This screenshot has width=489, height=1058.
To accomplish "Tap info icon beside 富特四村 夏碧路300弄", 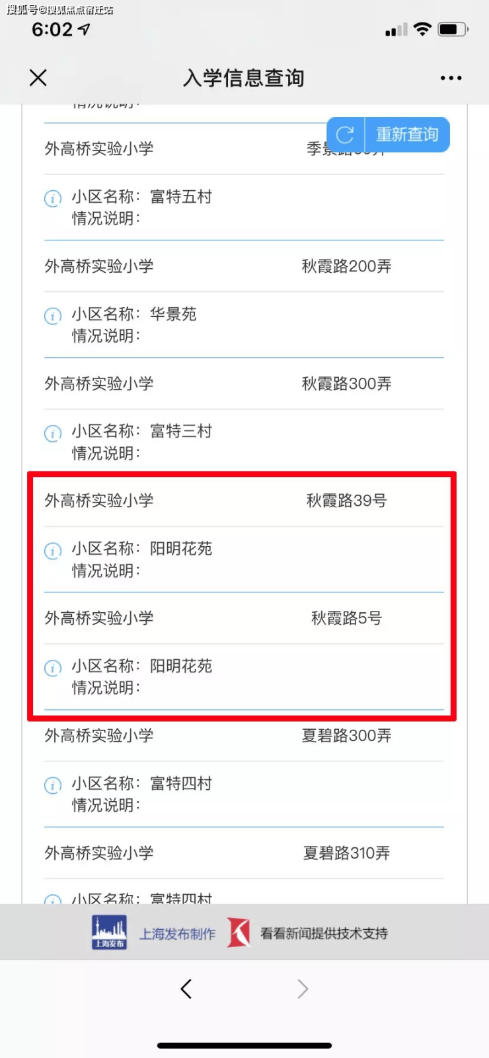I will coord(53,785).
